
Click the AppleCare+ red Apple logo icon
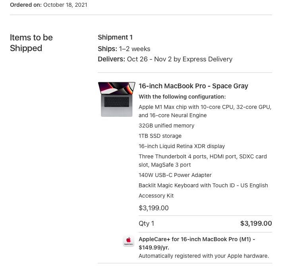(128, 241)
